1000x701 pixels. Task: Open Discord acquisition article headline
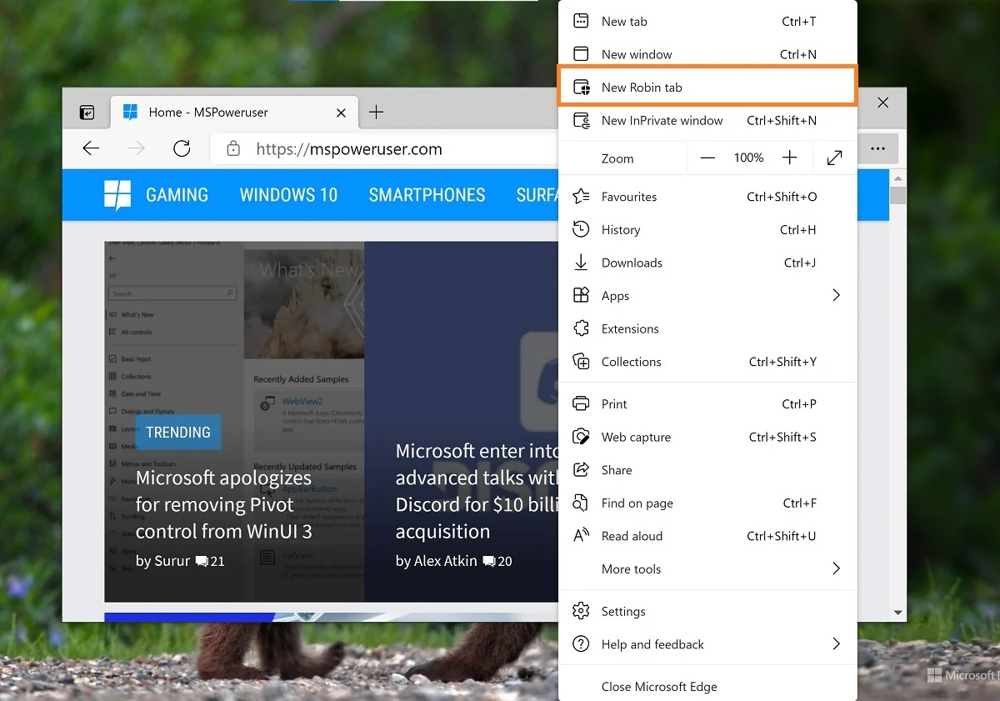tap(477, 491)
